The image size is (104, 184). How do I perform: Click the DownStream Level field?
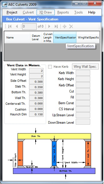83,122
